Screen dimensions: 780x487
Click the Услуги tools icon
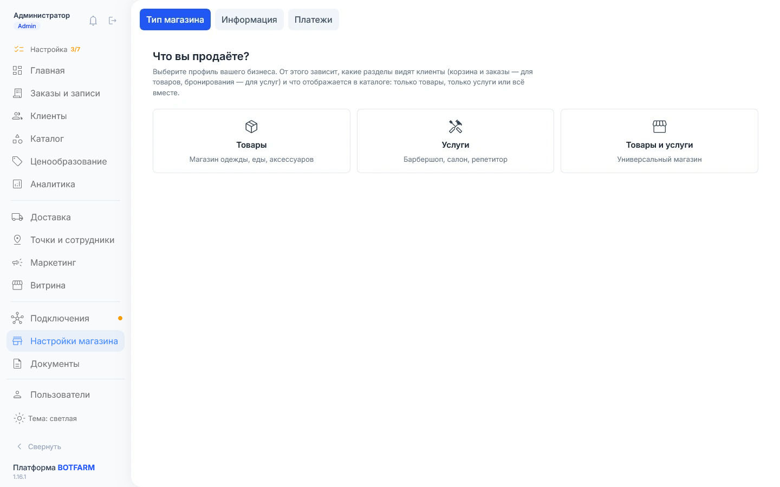coord(456,127)
